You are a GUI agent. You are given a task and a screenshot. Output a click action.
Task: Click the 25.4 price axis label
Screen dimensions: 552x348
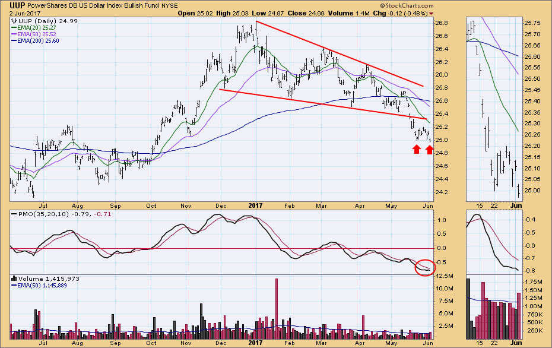point(442,114)
